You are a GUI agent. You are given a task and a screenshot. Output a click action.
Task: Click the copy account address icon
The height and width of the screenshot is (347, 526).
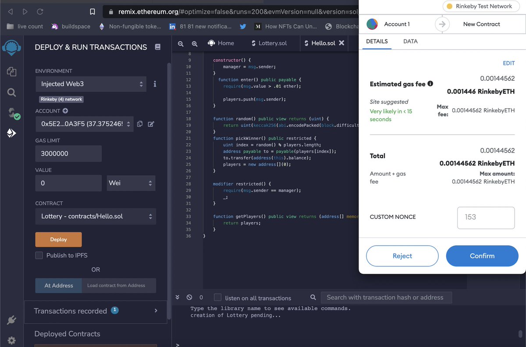click(139, 124)
